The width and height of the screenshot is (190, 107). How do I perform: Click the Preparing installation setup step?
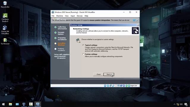[61, 39]
